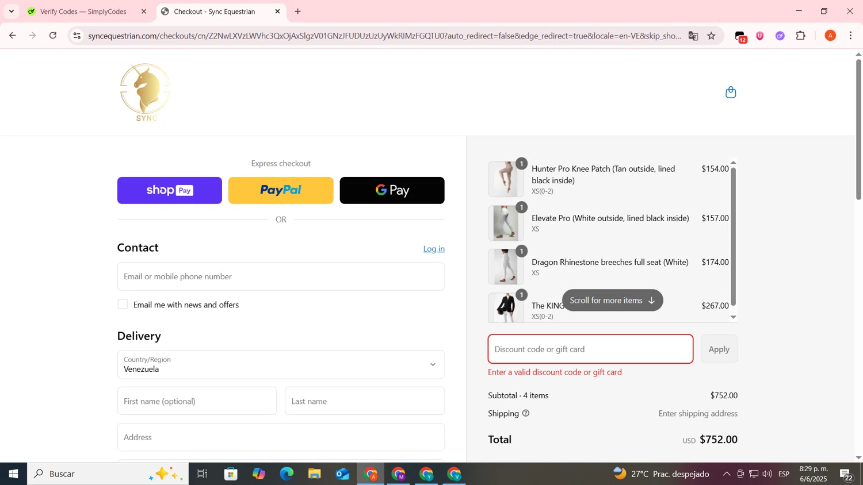Switch to Verify Codes — SimplyCodes tab
The image size is (863, 485).
click(86, 11)
